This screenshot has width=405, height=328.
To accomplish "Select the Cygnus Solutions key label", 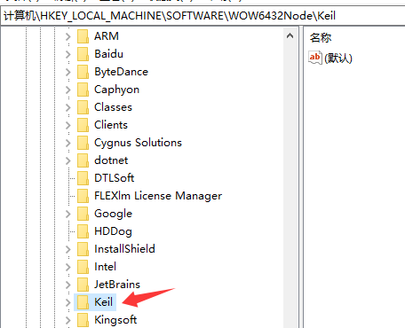I will click(138, 143).
